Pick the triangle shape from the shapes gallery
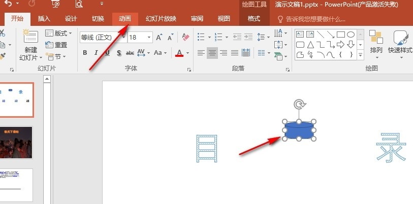 coord(309,44)
